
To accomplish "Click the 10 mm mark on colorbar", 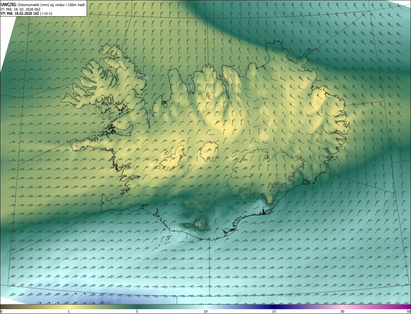I will [205, 311].
